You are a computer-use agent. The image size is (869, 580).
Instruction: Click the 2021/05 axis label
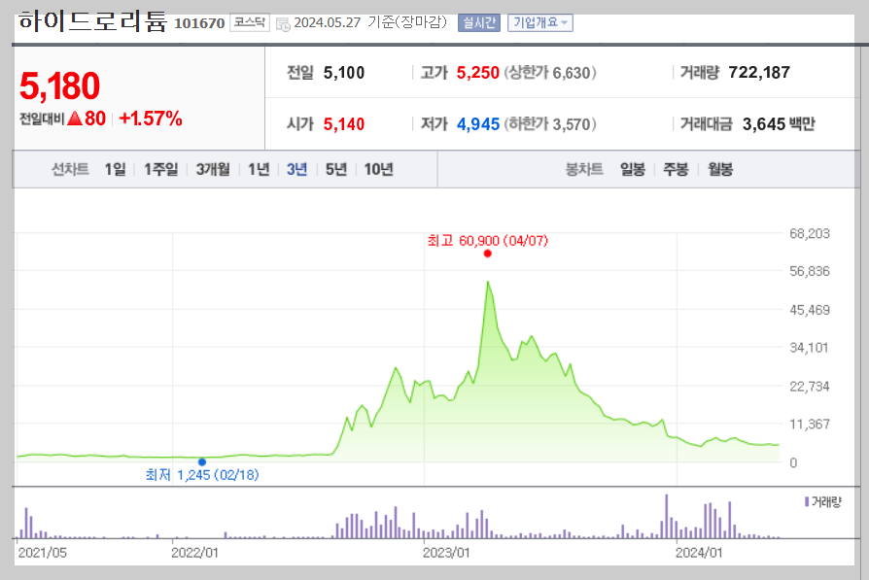point(42,553)
